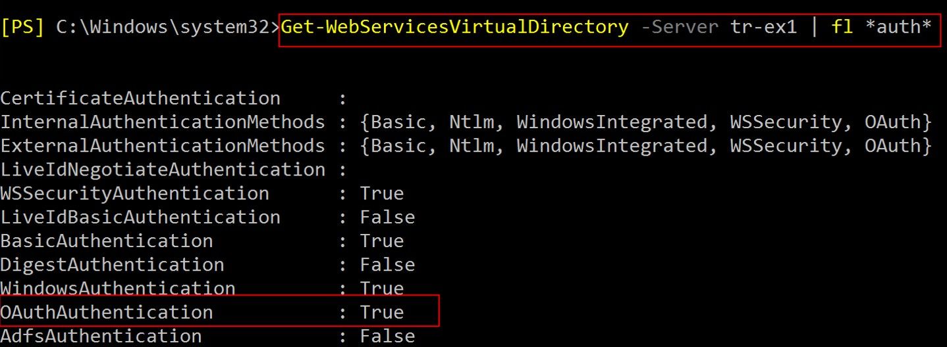Select the InternalAuthenticationMethods property name

coord(163,122)
